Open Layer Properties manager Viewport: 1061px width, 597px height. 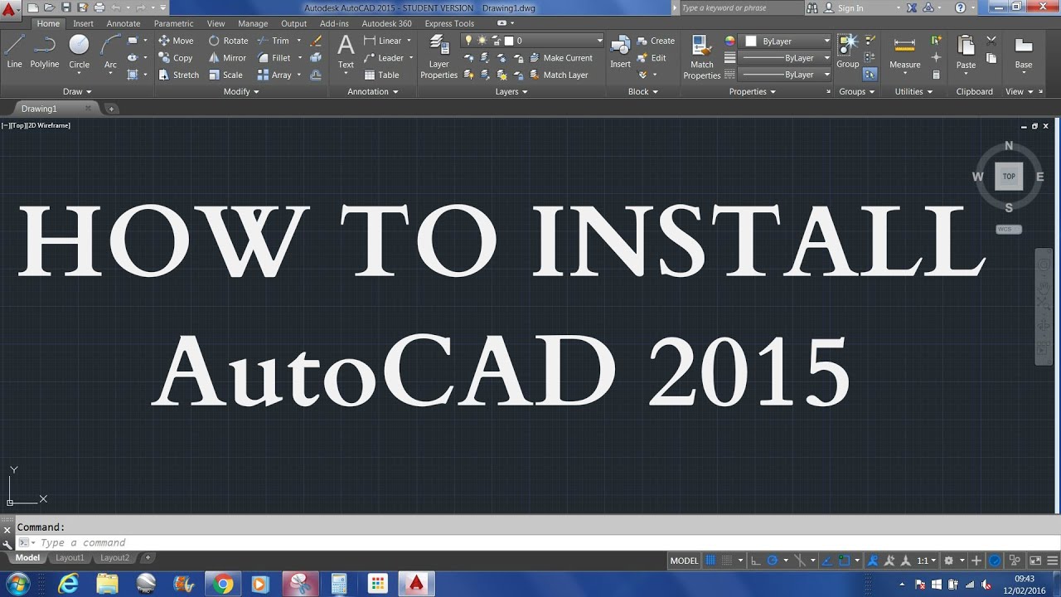[x=438, y=57]
